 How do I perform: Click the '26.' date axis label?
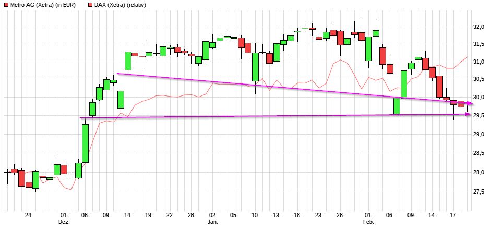[341, 216]
